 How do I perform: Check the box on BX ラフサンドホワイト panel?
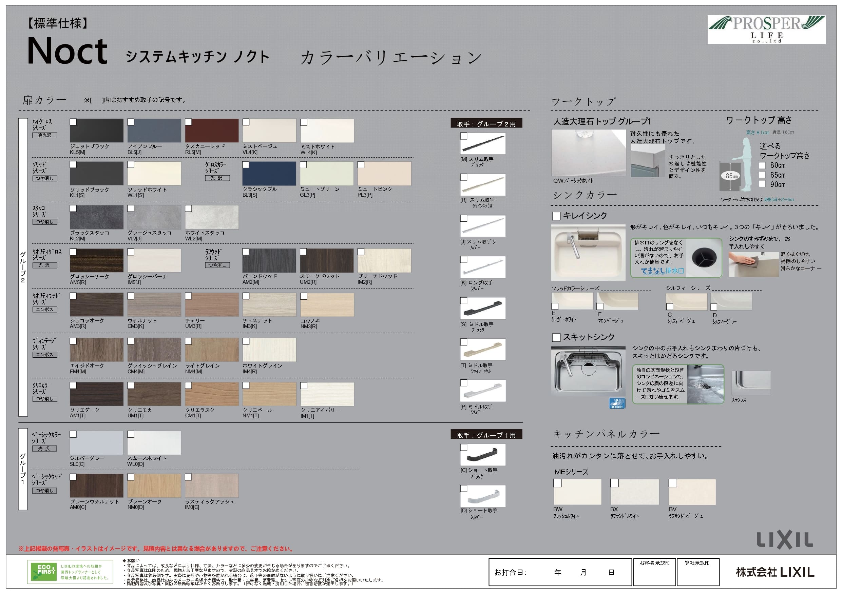click(x=615, y=483)
